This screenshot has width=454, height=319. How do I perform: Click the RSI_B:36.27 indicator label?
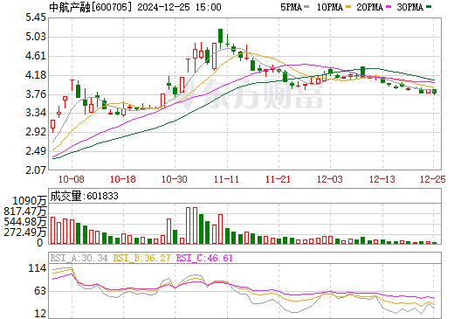(x=141, y=258)
